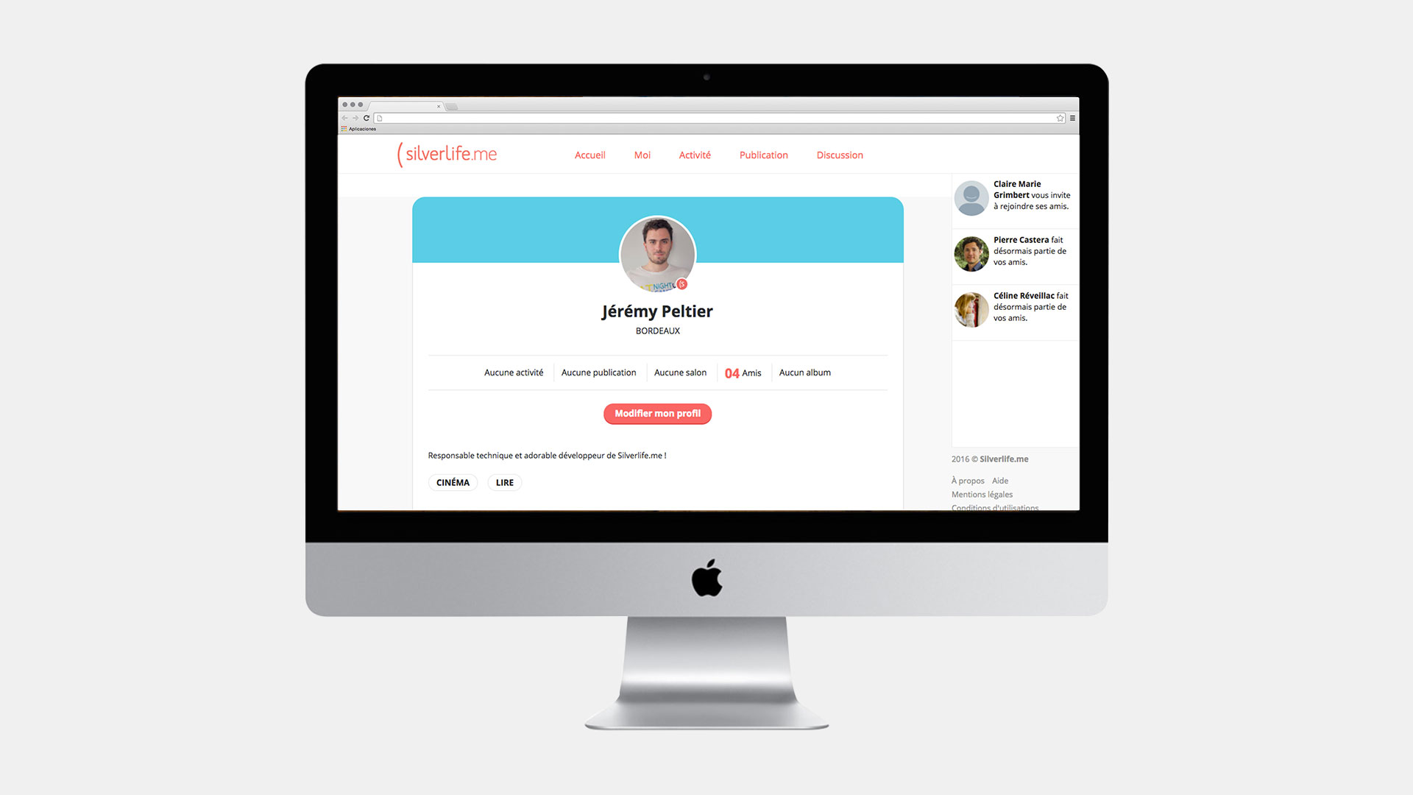
Task: Click the LIRE interest tag icon
Action: point(506,482)
